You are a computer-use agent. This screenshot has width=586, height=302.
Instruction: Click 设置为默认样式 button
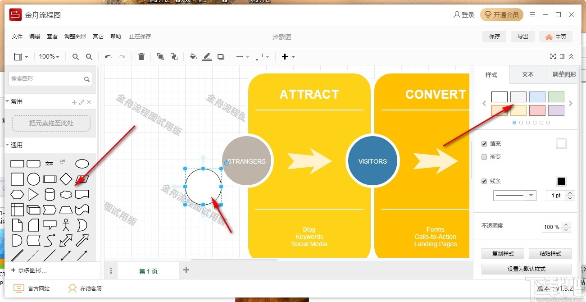click(527, 269)
